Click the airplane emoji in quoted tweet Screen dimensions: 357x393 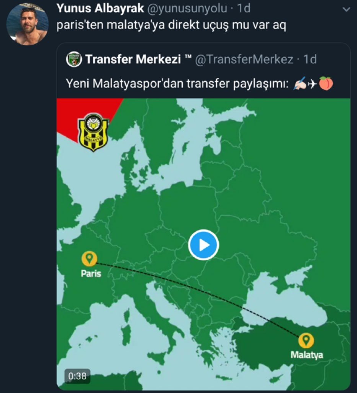click(313, 84)
